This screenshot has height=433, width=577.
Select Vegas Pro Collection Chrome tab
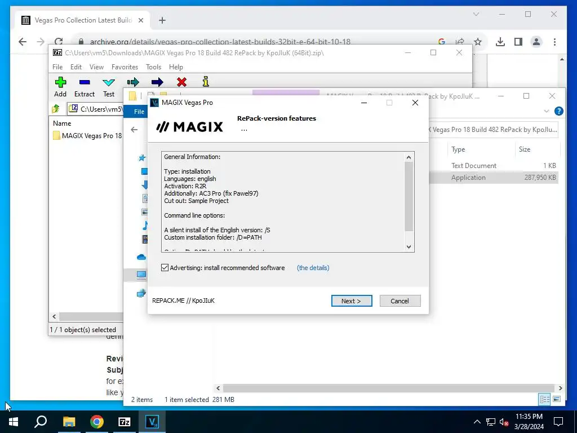(82, 20)
